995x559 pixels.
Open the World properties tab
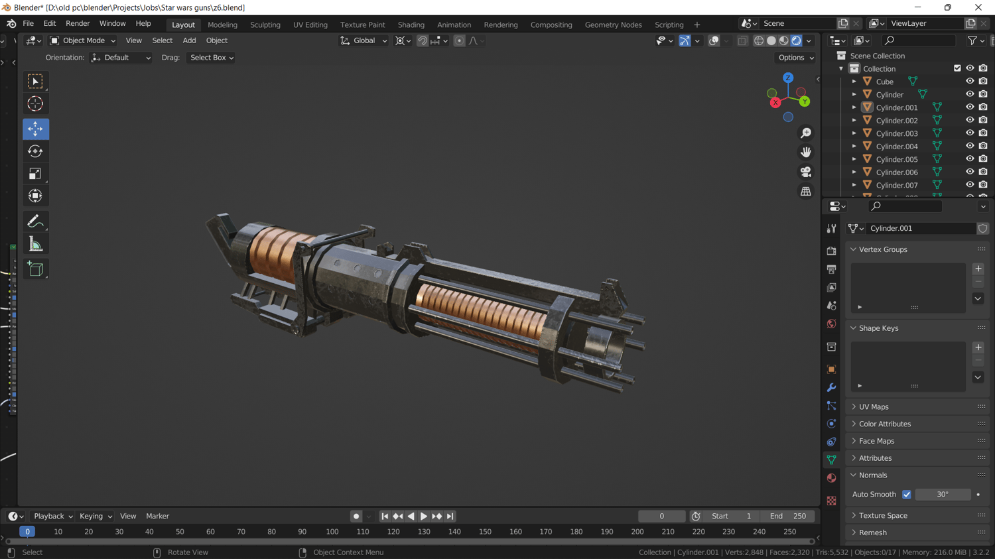[831, 324]
